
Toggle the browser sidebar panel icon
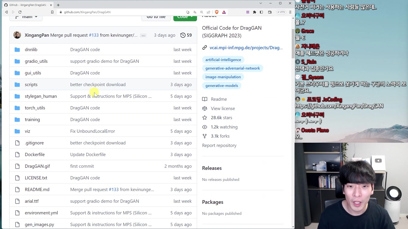tap(261, 12)
